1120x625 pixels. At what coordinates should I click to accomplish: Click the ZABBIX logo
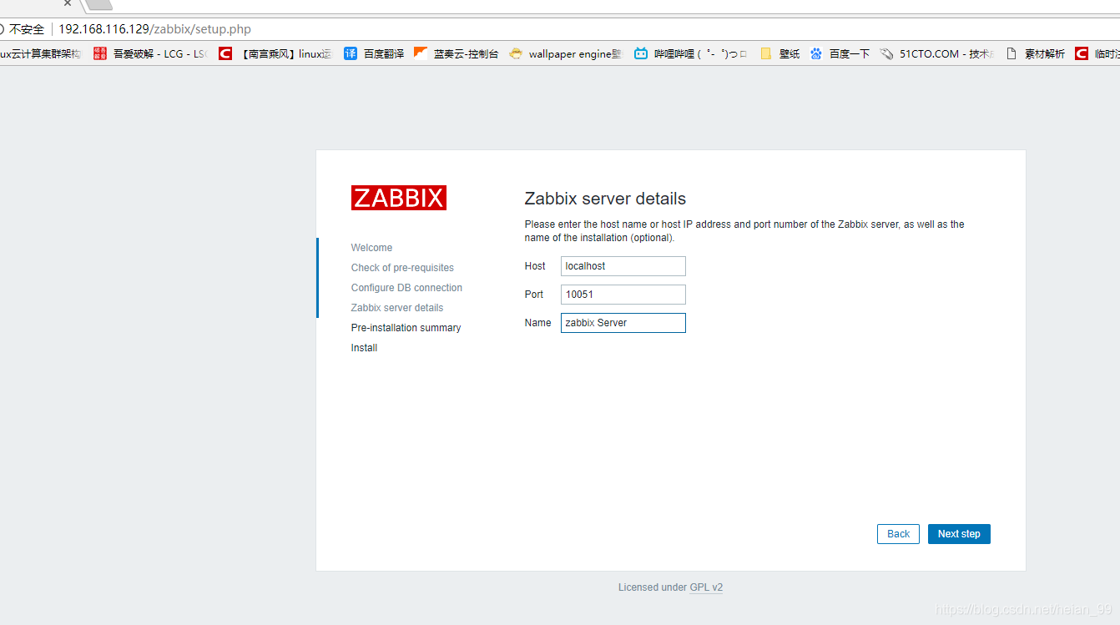(x=399, y=198)
